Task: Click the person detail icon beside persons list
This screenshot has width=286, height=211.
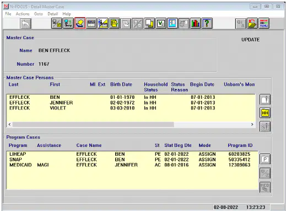Action: [265, 99]
